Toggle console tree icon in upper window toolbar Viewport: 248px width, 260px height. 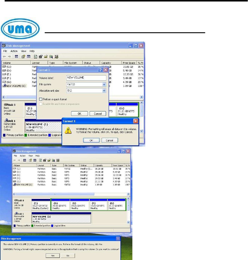[x=16, y=57]
